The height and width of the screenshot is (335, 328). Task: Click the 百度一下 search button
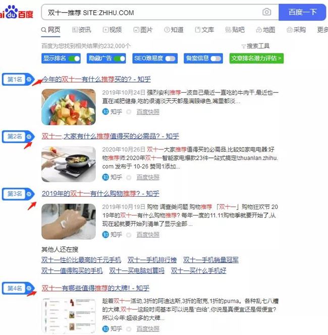click(302, 12)
